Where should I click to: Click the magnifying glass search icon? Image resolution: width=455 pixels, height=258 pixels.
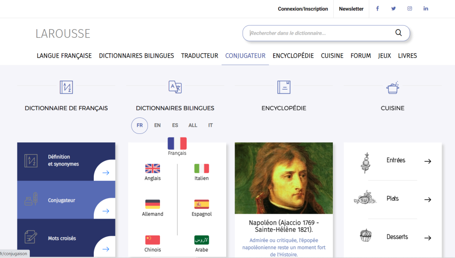[398, 33]
